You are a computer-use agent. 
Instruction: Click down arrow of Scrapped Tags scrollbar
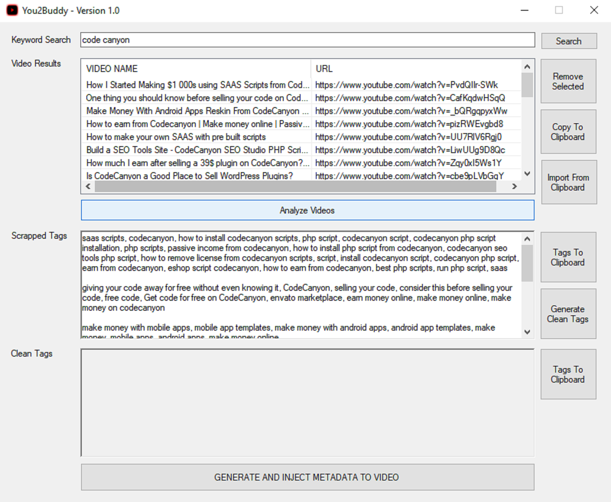(527, 332)
